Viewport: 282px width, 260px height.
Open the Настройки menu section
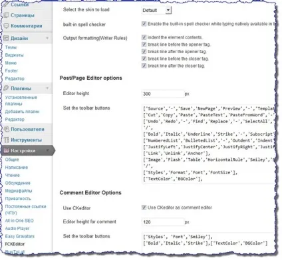(x=23, y=151)
